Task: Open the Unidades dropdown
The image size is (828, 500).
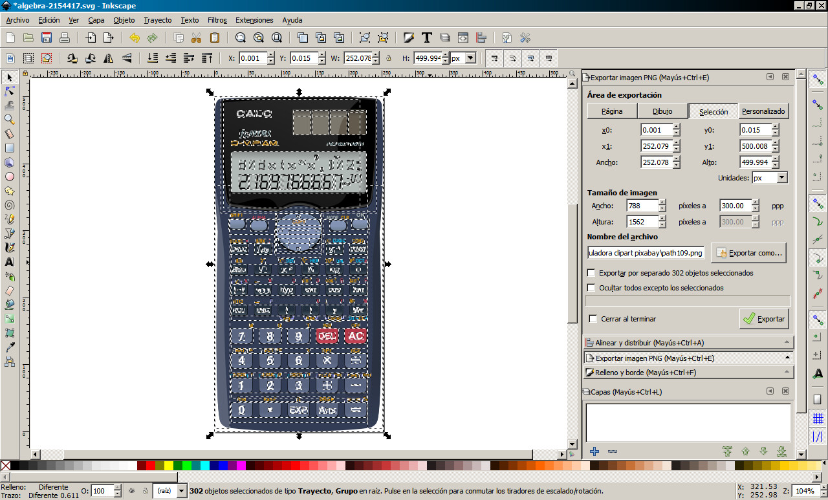Action: click(x=768, y=178)
